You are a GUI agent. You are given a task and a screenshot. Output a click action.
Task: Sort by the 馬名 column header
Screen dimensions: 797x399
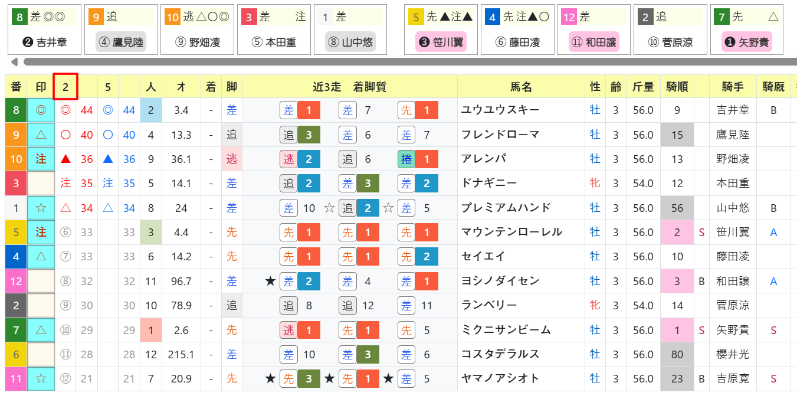(521, 87)
